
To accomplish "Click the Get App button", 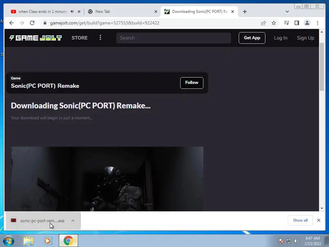I will [x=252, y=38].
